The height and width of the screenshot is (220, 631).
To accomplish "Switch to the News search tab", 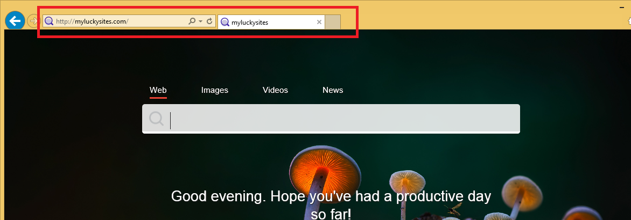I will tap(333, 90).
